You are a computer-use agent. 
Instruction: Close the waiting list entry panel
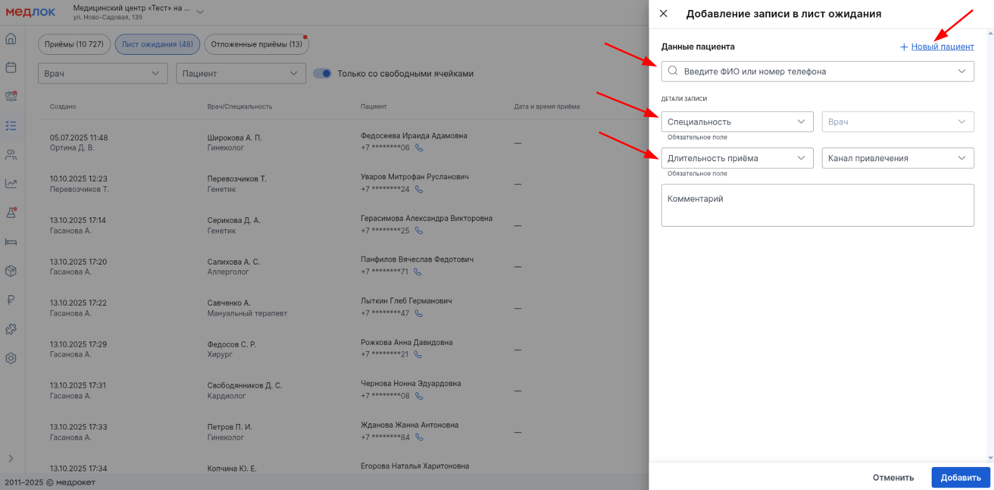click(663, 14)
